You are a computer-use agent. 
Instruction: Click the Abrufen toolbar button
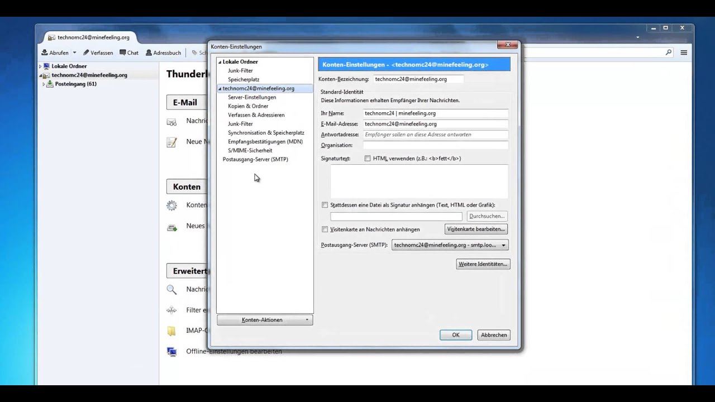(x=55, y=52)
